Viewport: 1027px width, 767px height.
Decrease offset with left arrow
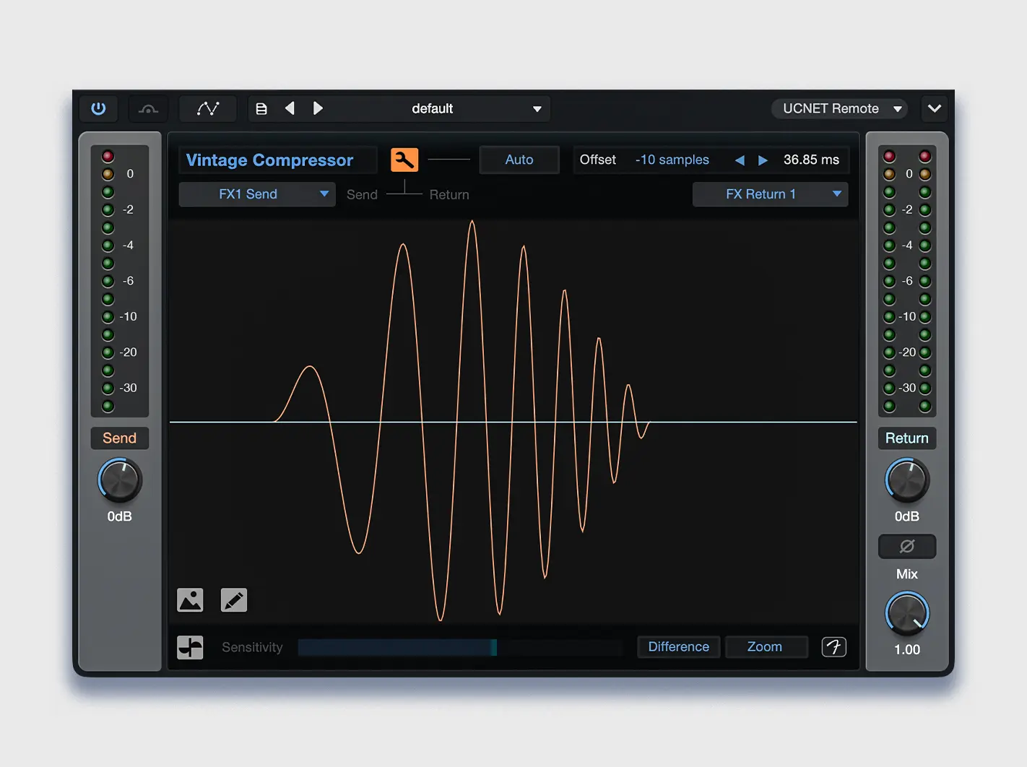[740, 160]
